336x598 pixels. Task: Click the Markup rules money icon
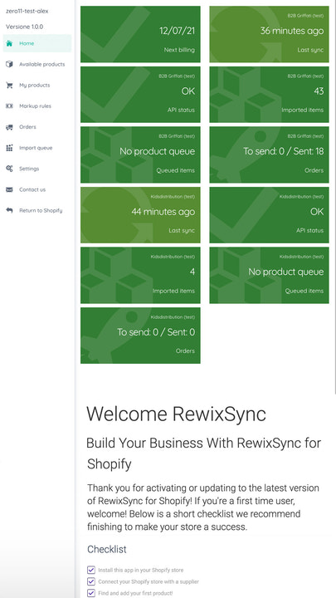point(9,106)
